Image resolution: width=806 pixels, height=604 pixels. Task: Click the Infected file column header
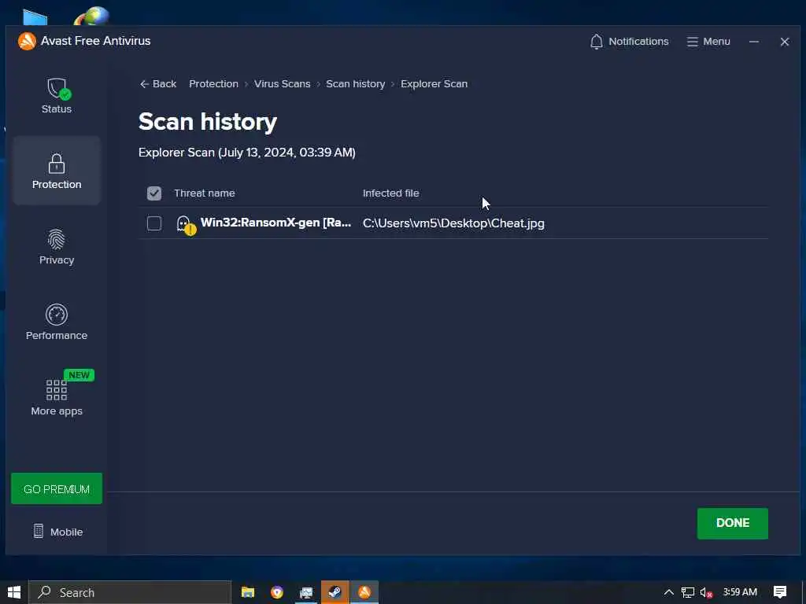[390, 193]
